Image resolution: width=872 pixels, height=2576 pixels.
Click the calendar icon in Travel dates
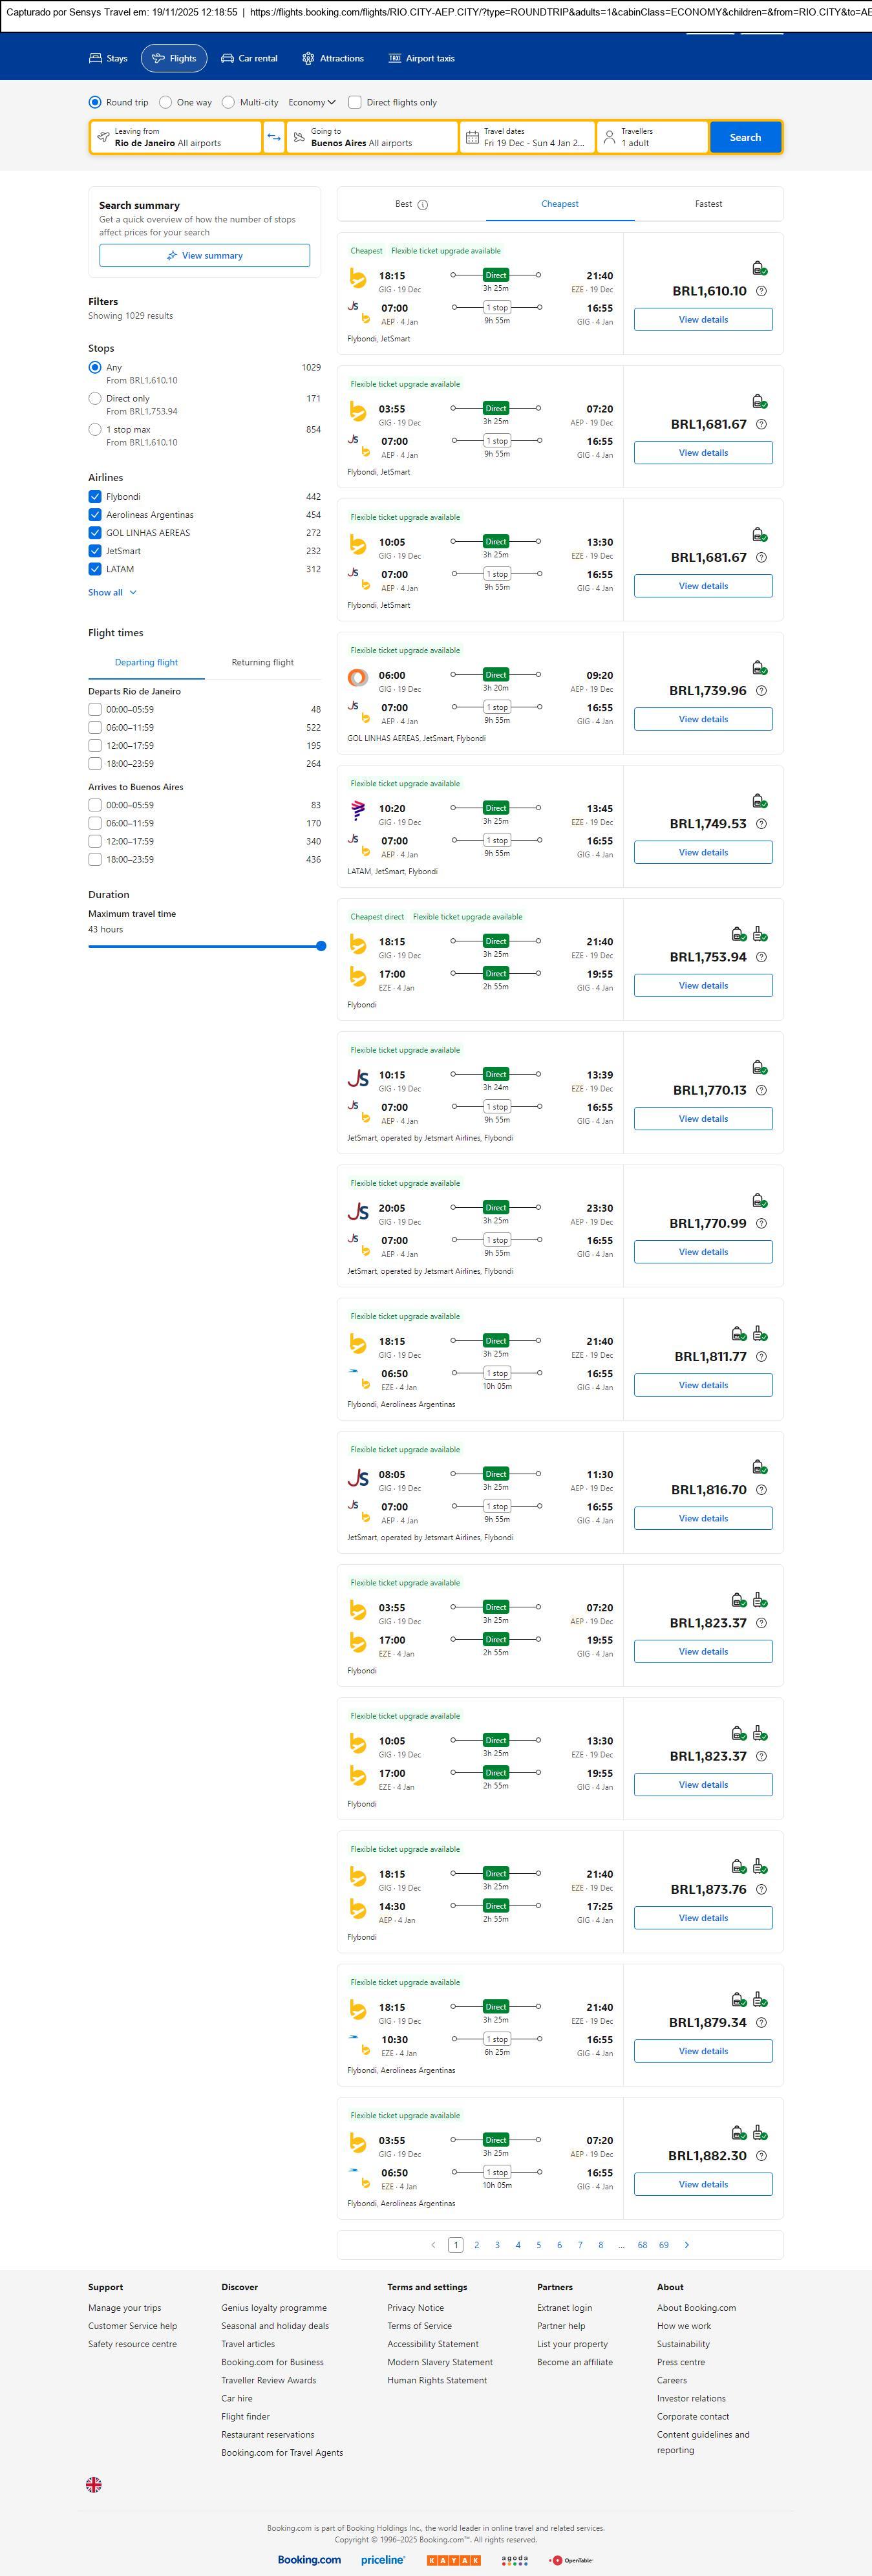point(472,137)
